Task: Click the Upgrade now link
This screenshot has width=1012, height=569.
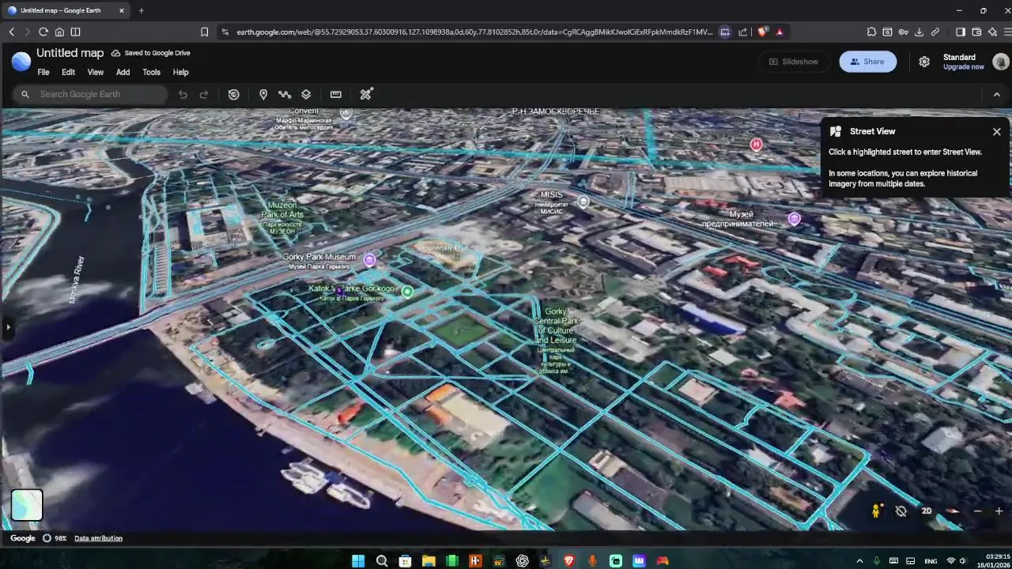Action: click(x=963, y=67)
